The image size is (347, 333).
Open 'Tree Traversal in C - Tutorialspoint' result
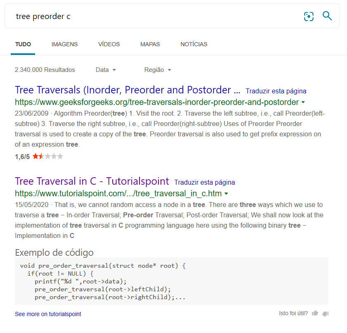92,181
